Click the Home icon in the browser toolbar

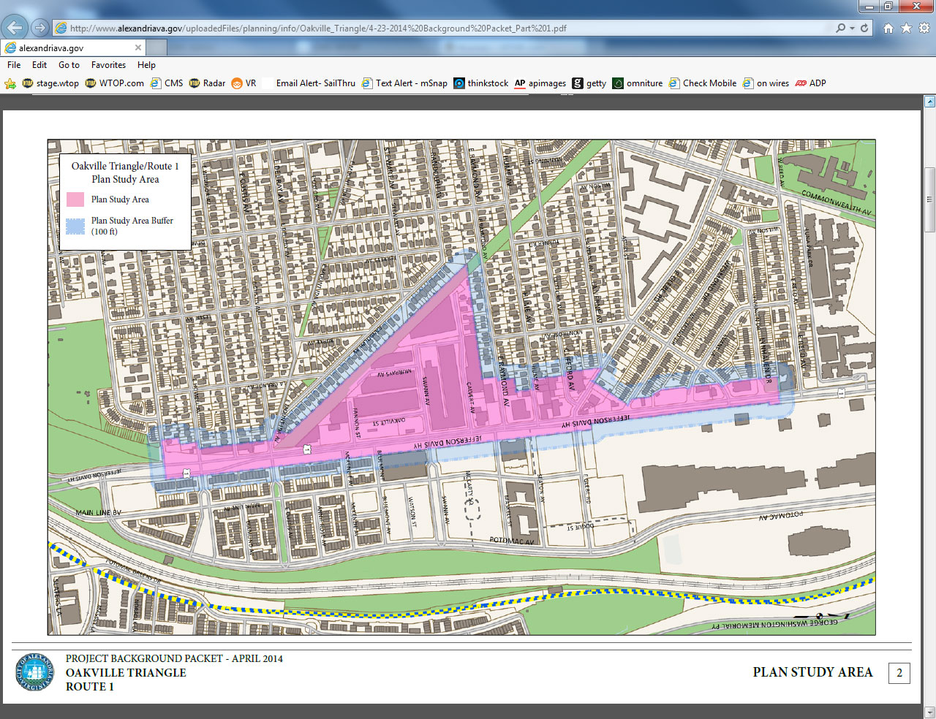coord(888,28)
